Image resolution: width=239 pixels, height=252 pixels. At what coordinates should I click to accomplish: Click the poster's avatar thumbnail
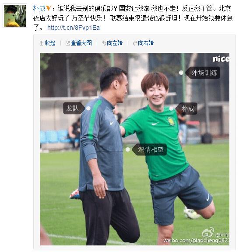click(x=15, y=16)
